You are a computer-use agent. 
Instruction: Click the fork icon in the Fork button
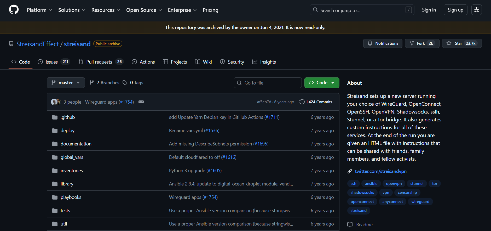click(x=412, y=43)
